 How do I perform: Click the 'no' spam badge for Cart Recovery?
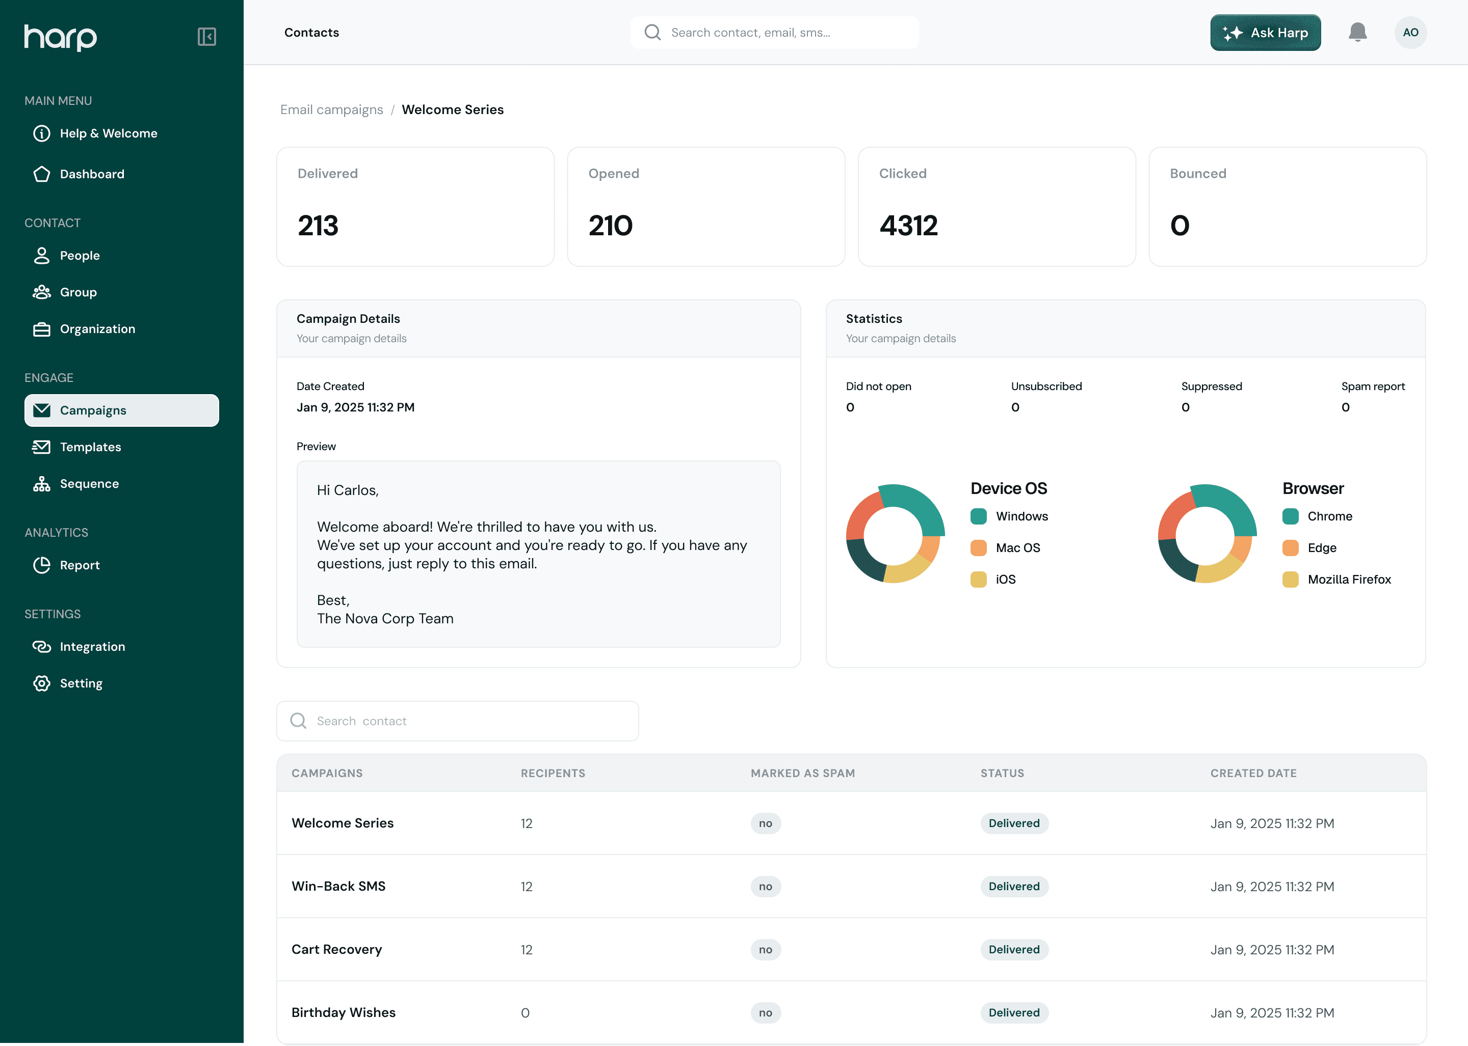pyautogui.click(x=765, y=949)
